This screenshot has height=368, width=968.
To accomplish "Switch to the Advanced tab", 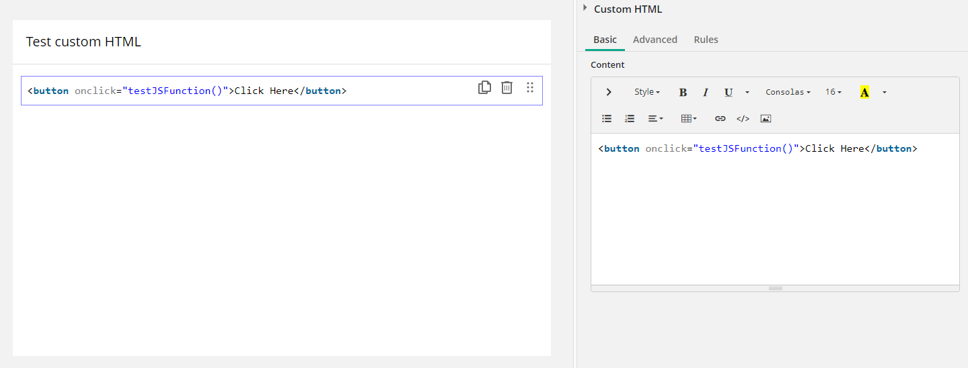I will (x=655, y=40).
